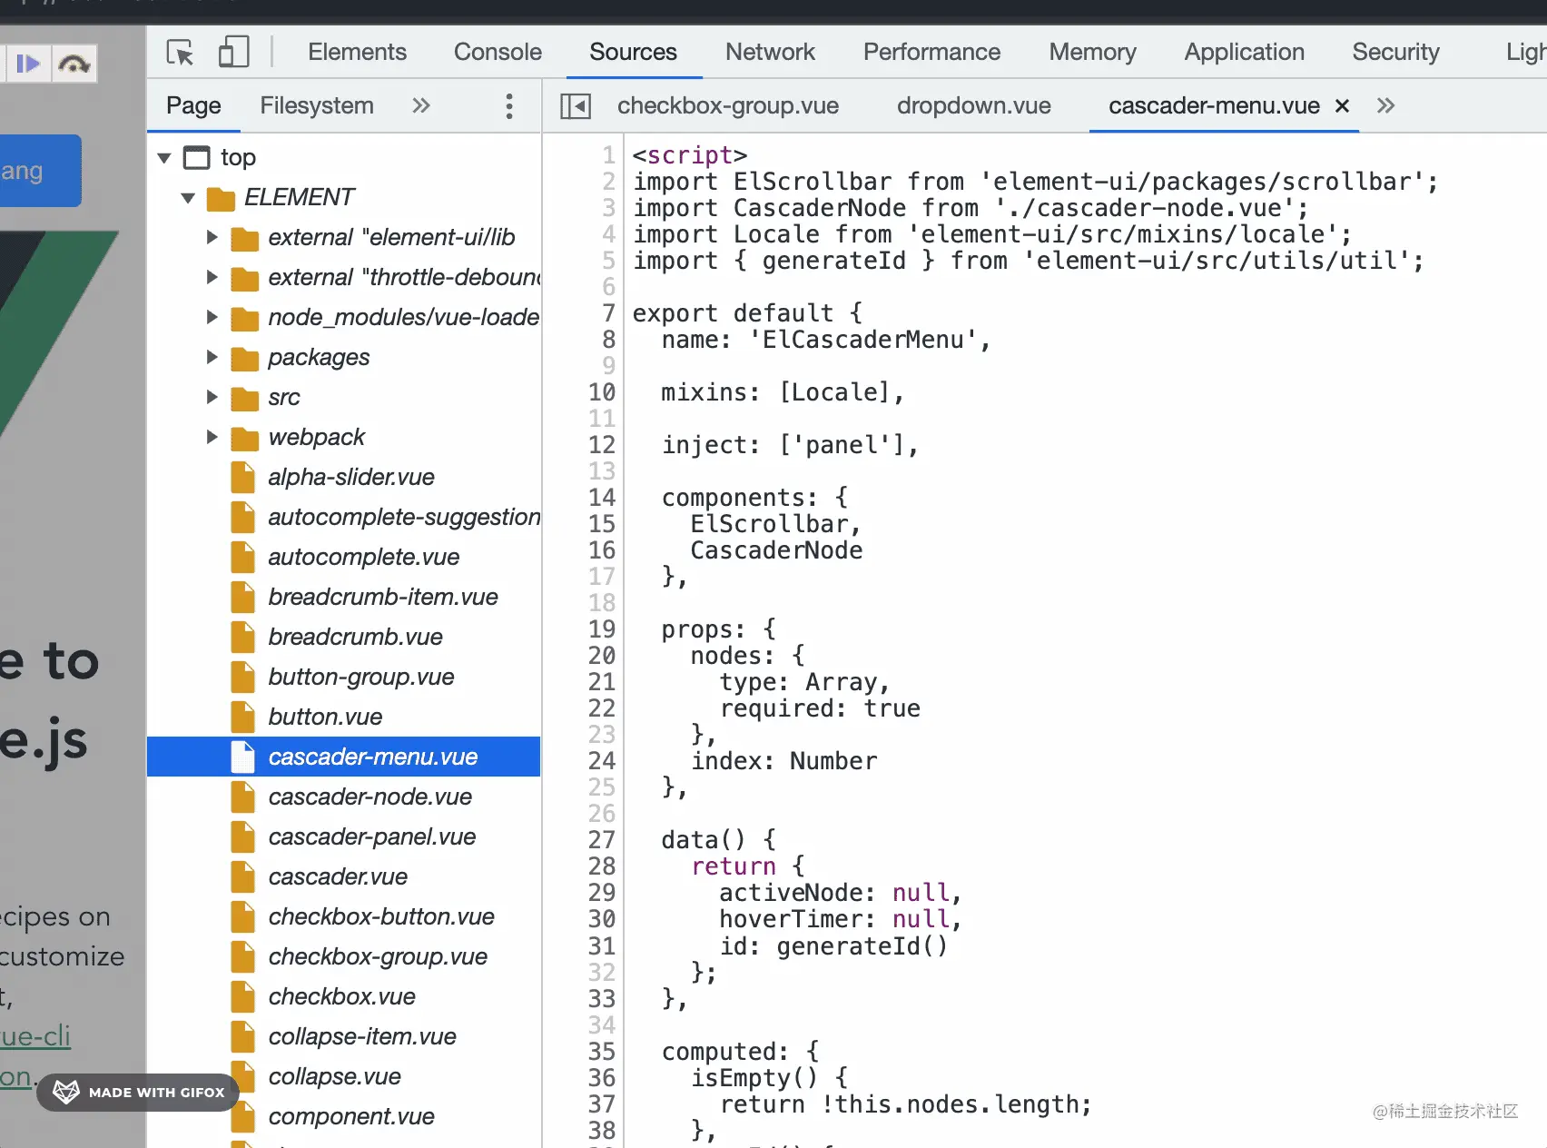The width and height of the screenshot is (1547, 1148).
Task: Show more navigator tabs chevron
Action: coord(420,105)
